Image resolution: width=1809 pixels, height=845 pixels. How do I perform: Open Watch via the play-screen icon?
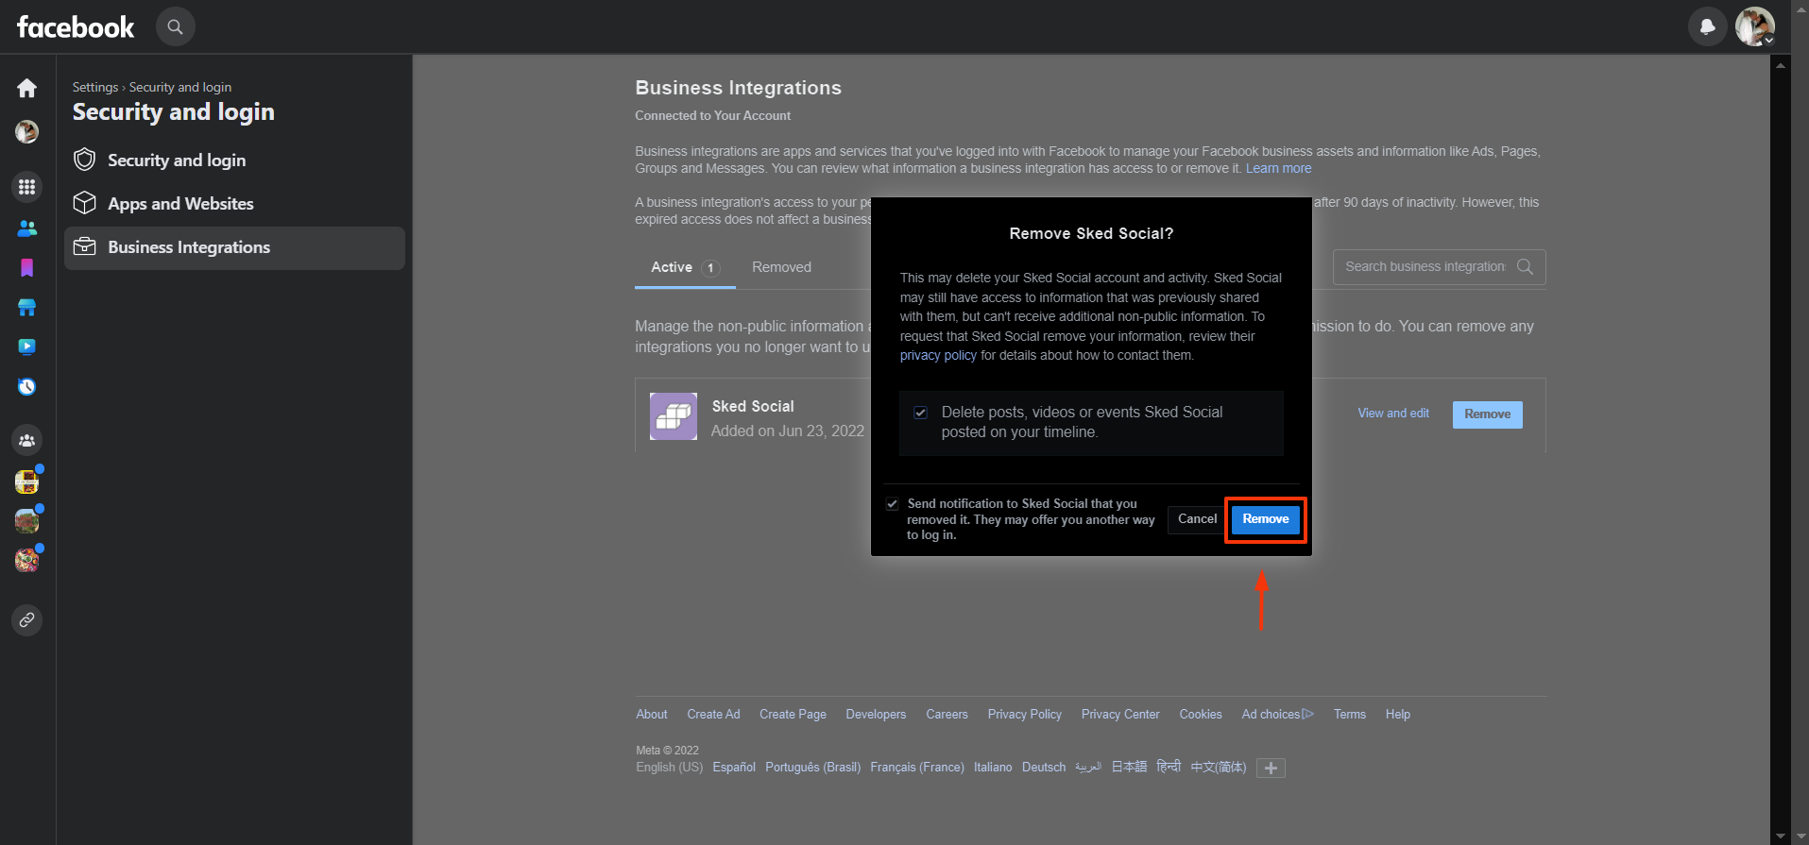pyautogui.click(x=27, y=346)
